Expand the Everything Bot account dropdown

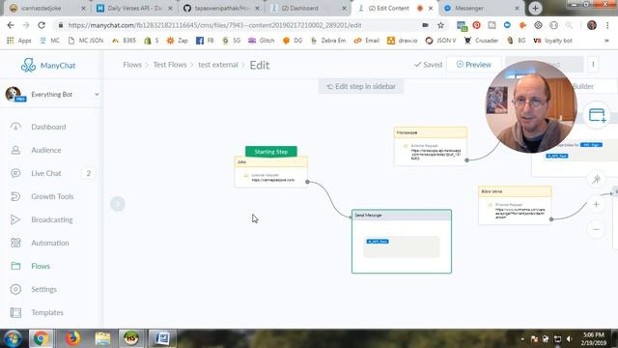point(97,95)
